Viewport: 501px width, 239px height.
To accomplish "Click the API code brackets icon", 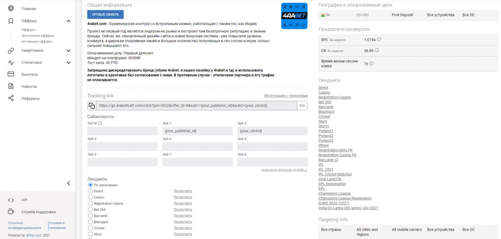I will 11,200.
